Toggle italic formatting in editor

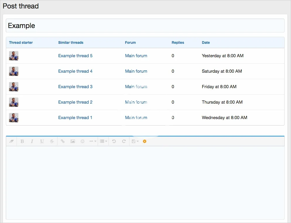click(32, 141)
